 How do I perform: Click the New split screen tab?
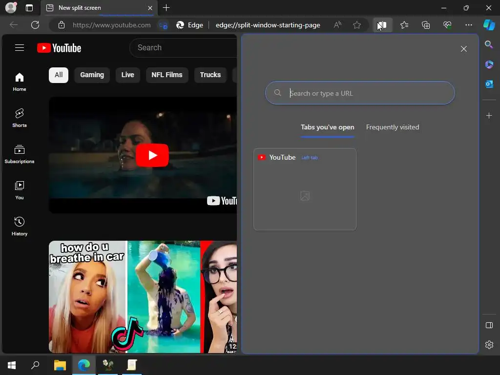(x=99, y=8)
